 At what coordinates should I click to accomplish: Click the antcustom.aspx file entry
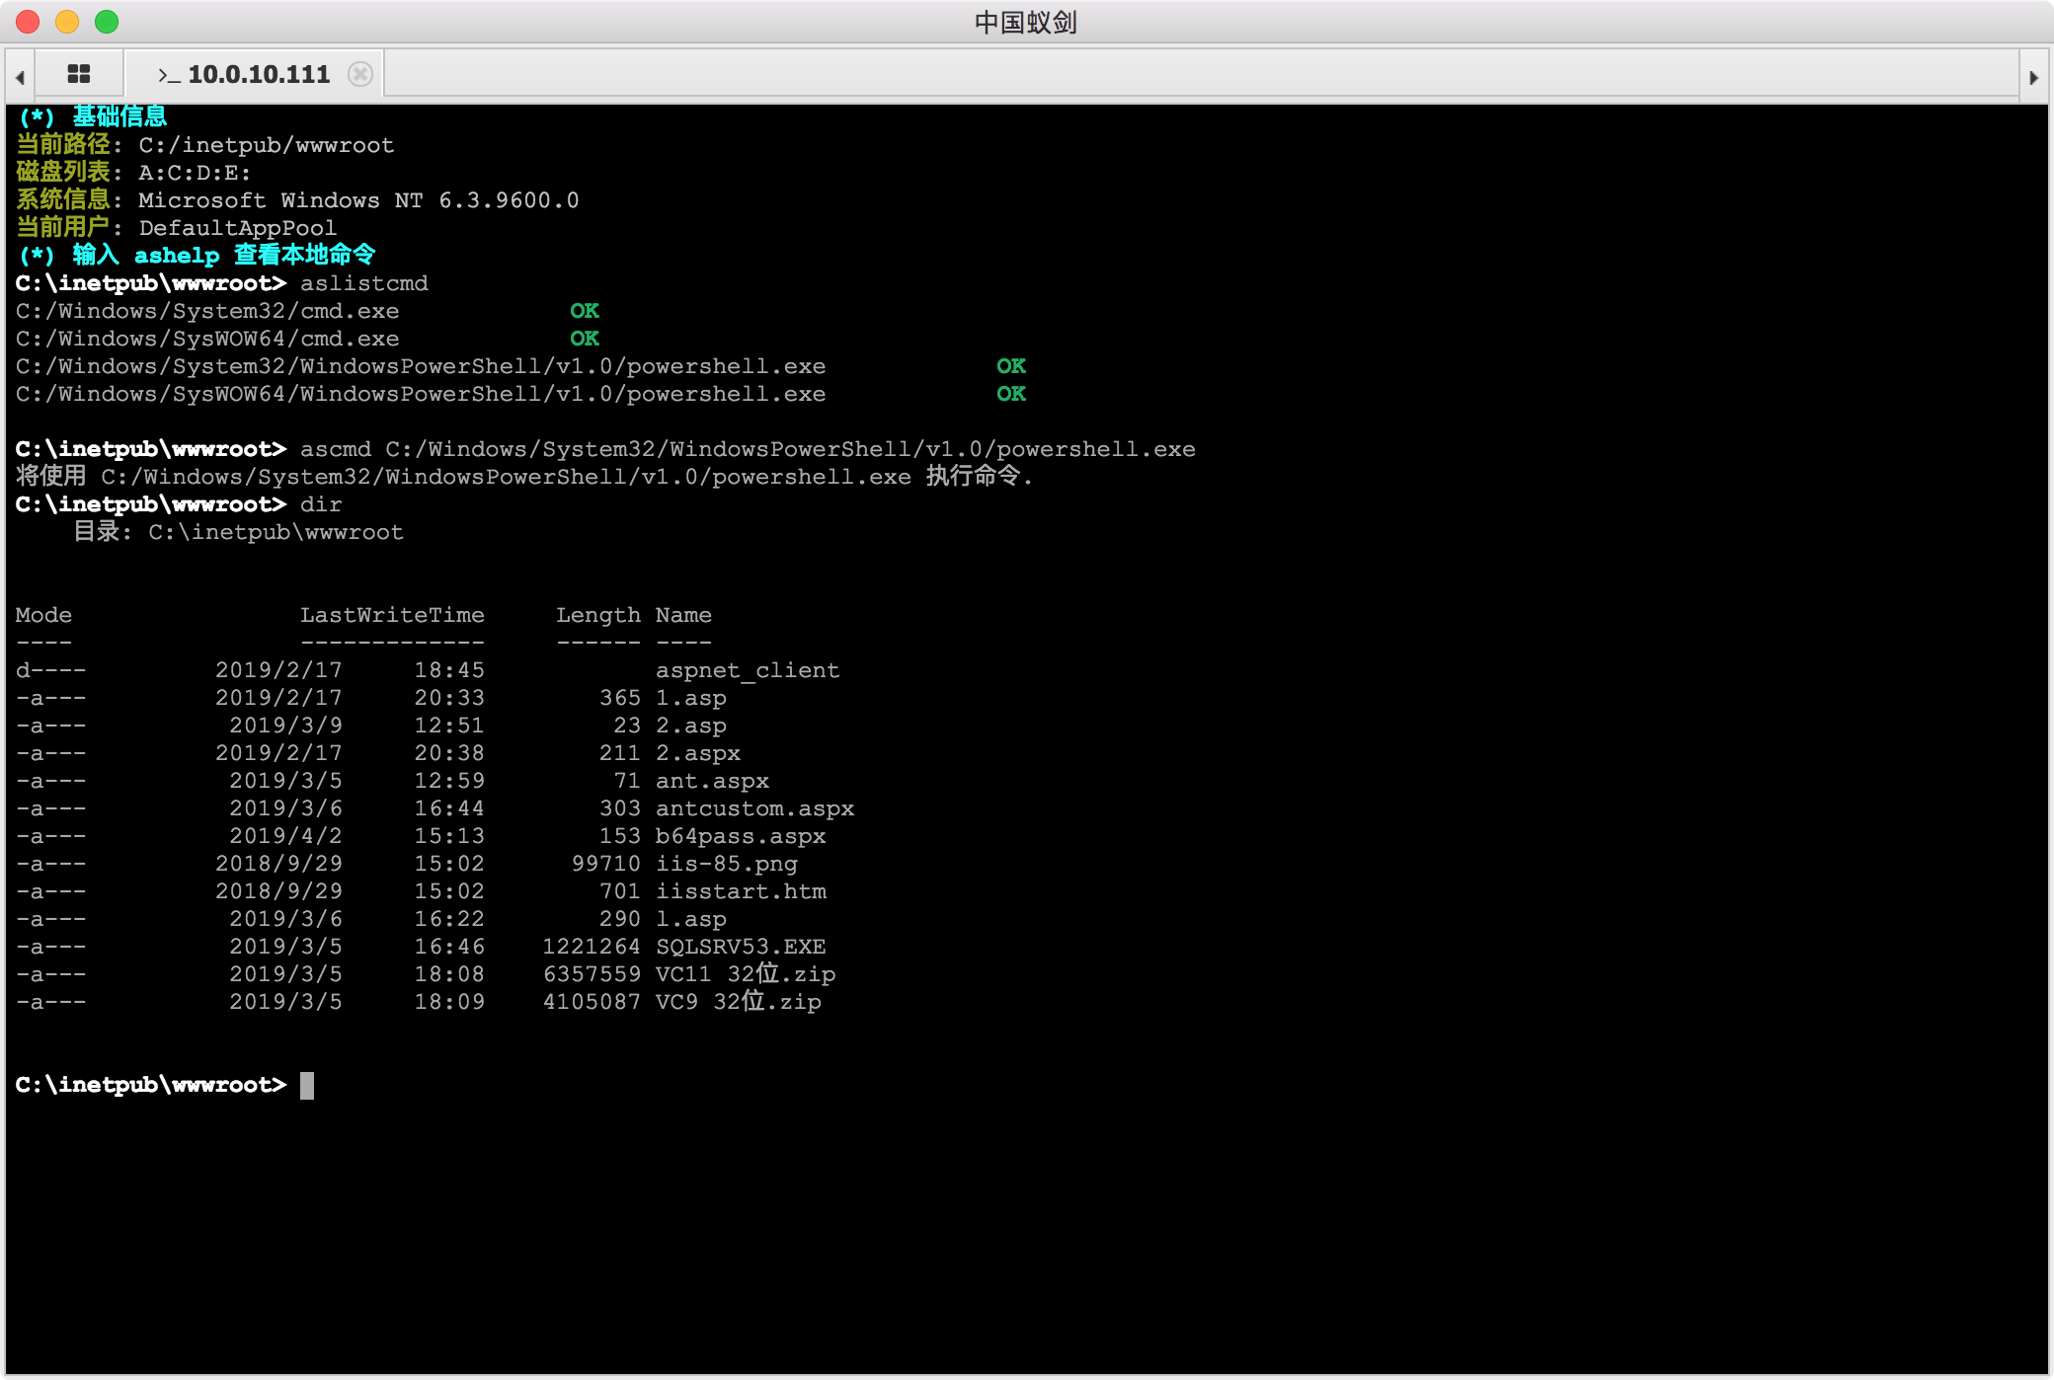[754, 808]
